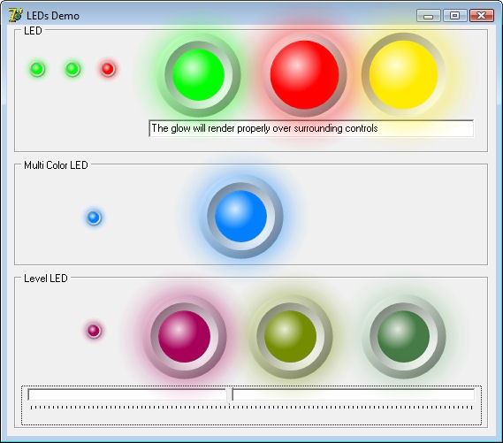Click the LED group box label
503x443 pixels.
coord(33,31)
